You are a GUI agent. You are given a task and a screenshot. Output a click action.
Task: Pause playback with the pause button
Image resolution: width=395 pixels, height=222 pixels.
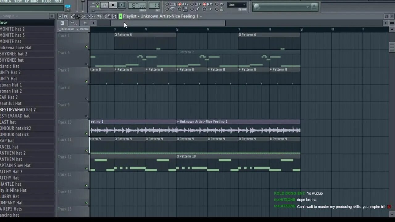tap(104, 5)
